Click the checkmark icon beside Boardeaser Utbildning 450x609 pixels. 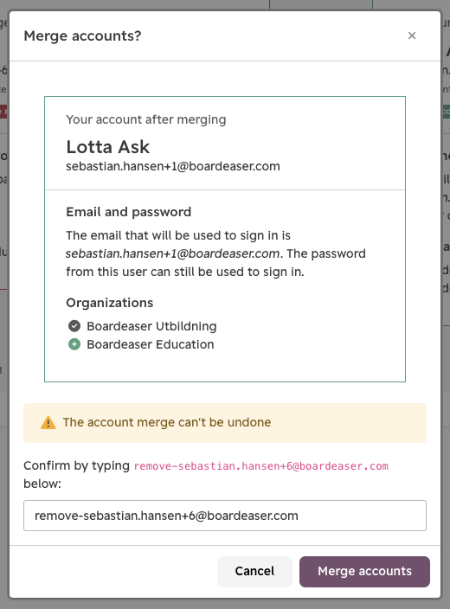(x=74, y=326)
